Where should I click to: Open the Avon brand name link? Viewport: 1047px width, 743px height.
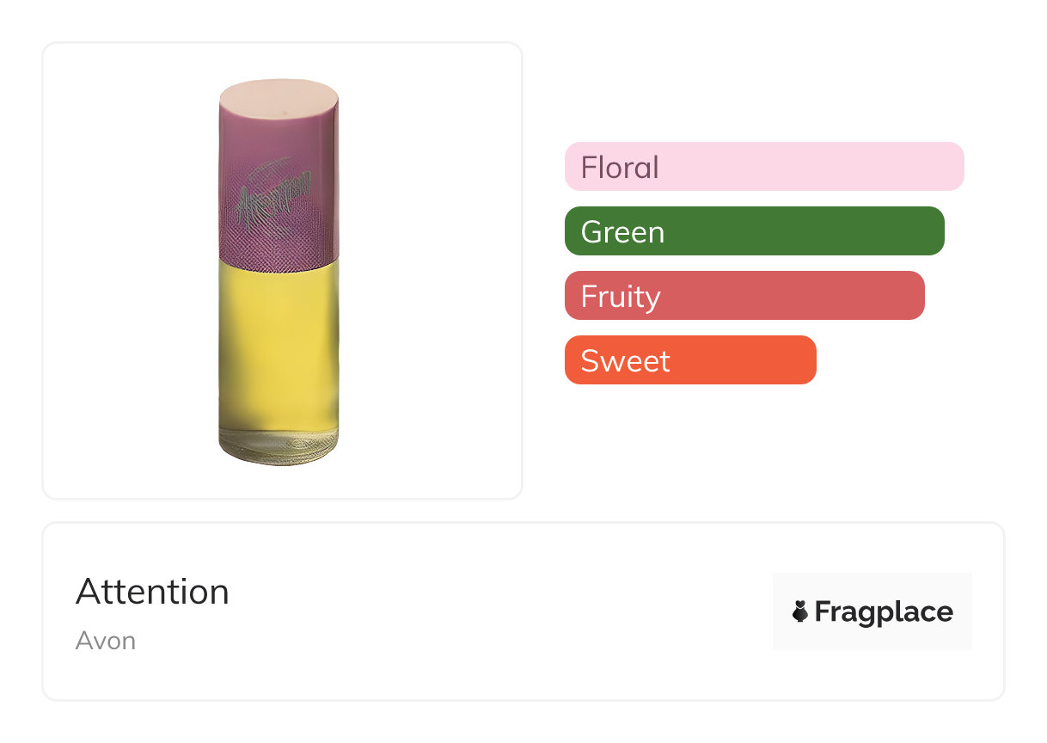coord(106,641)
